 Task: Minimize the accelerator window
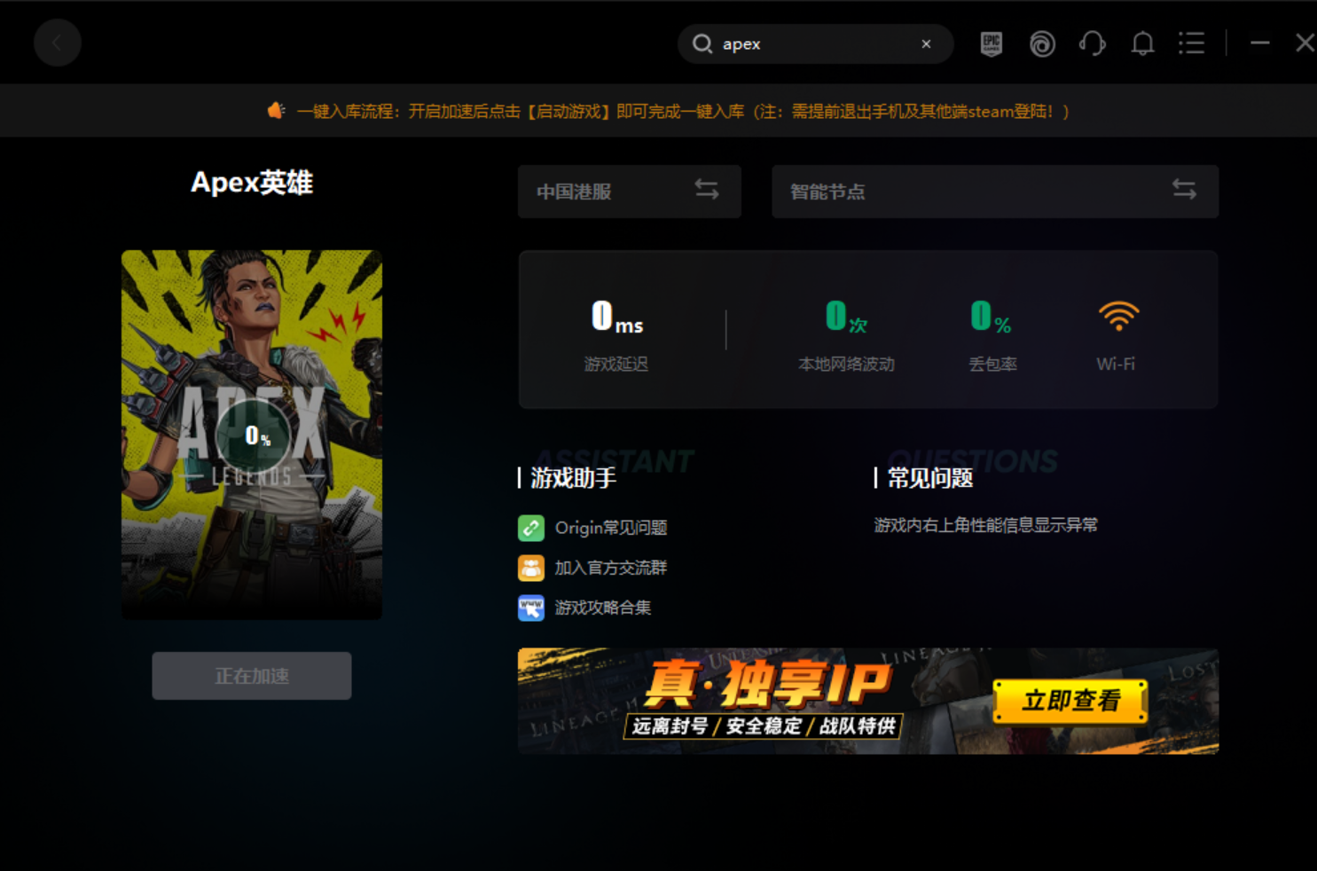coord(1260,43)
